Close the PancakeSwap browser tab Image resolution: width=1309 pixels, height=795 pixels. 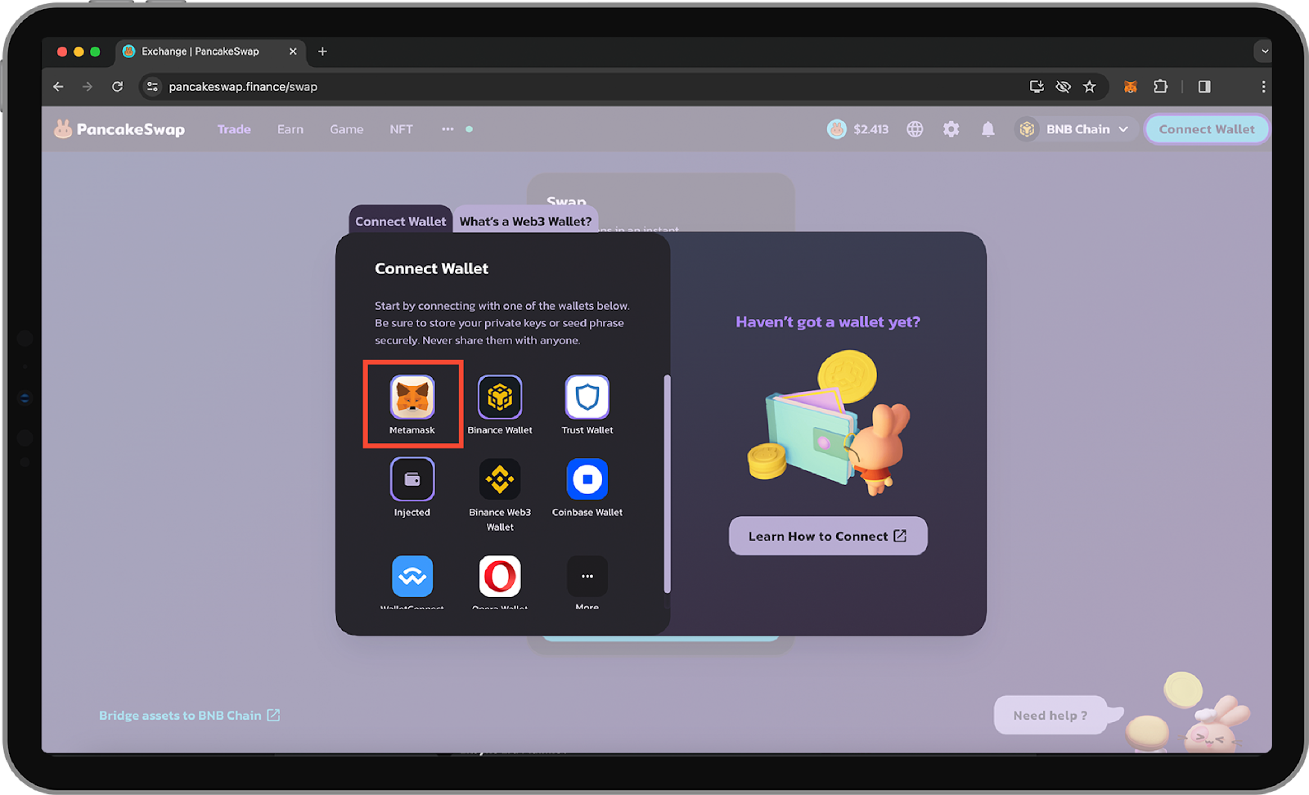293,52
